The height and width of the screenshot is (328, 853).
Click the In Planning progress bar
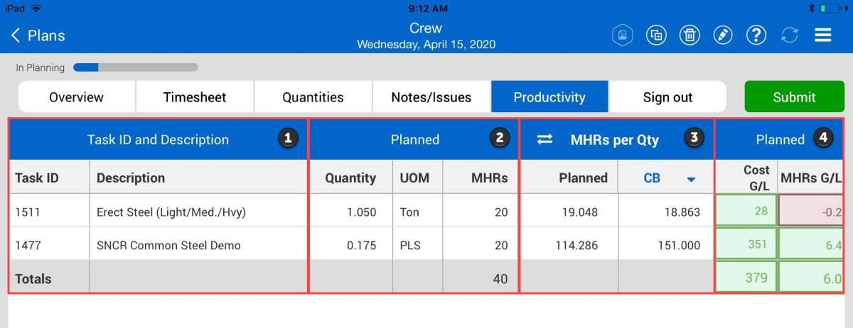point(135,68)
